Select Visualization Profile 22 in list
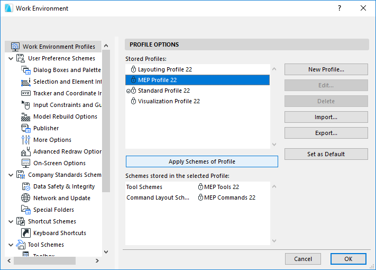Viewport: 376px width, 270px height. click(x=169, y=101)
